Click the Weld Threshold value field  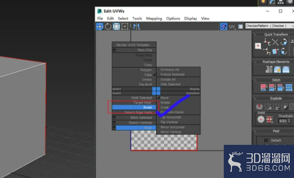click(x=283, y=121)
